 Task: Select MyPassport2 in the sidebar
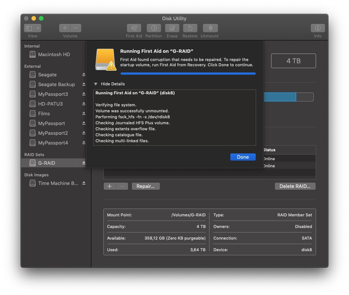[53, 133]
